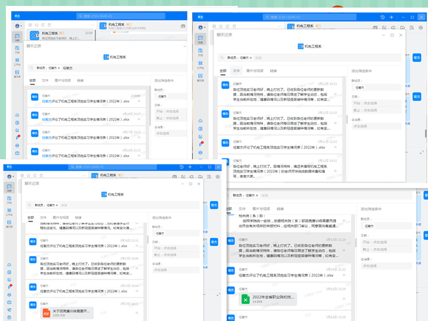This screenshot has height=321, width=428.
Task: Open group files folder icon in upper-right window
Action: click(402, 28)
